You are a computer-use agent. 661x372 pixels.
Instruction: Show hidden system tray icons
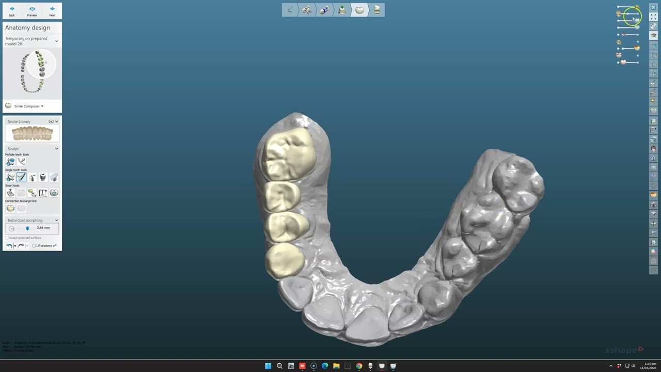pos(611,366)
